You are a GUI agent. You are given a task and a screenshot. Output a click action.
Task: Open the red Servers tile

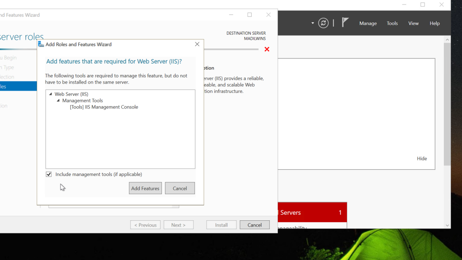pyautogui.click(x=312, y=212)
